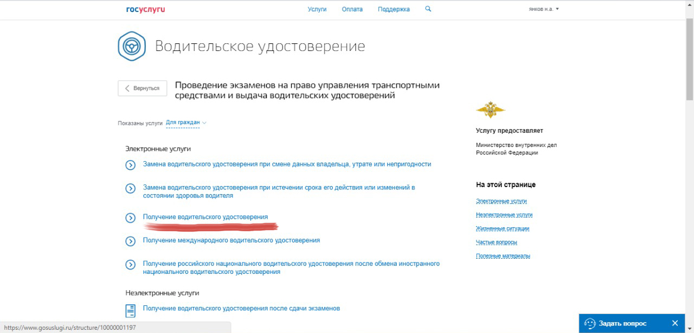Viewport: 694px width, 333px height.
Task: Jump to Жизненные ситуации anchor link
Action: pyautogui.click(x=502, y=229)
